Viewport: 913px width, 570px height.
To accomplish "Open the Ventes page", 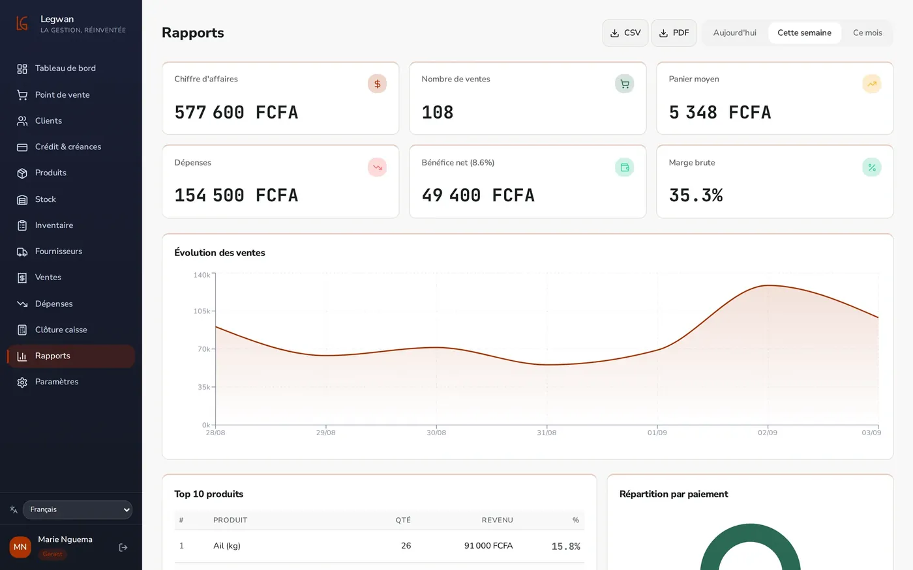I will (x=70, y=278).
